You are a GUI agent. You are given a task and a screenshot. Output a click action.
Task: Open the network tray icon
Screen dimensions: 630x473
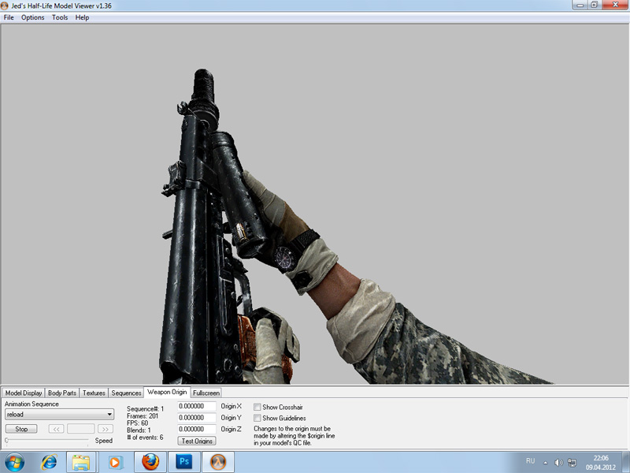tap(572, 463)
